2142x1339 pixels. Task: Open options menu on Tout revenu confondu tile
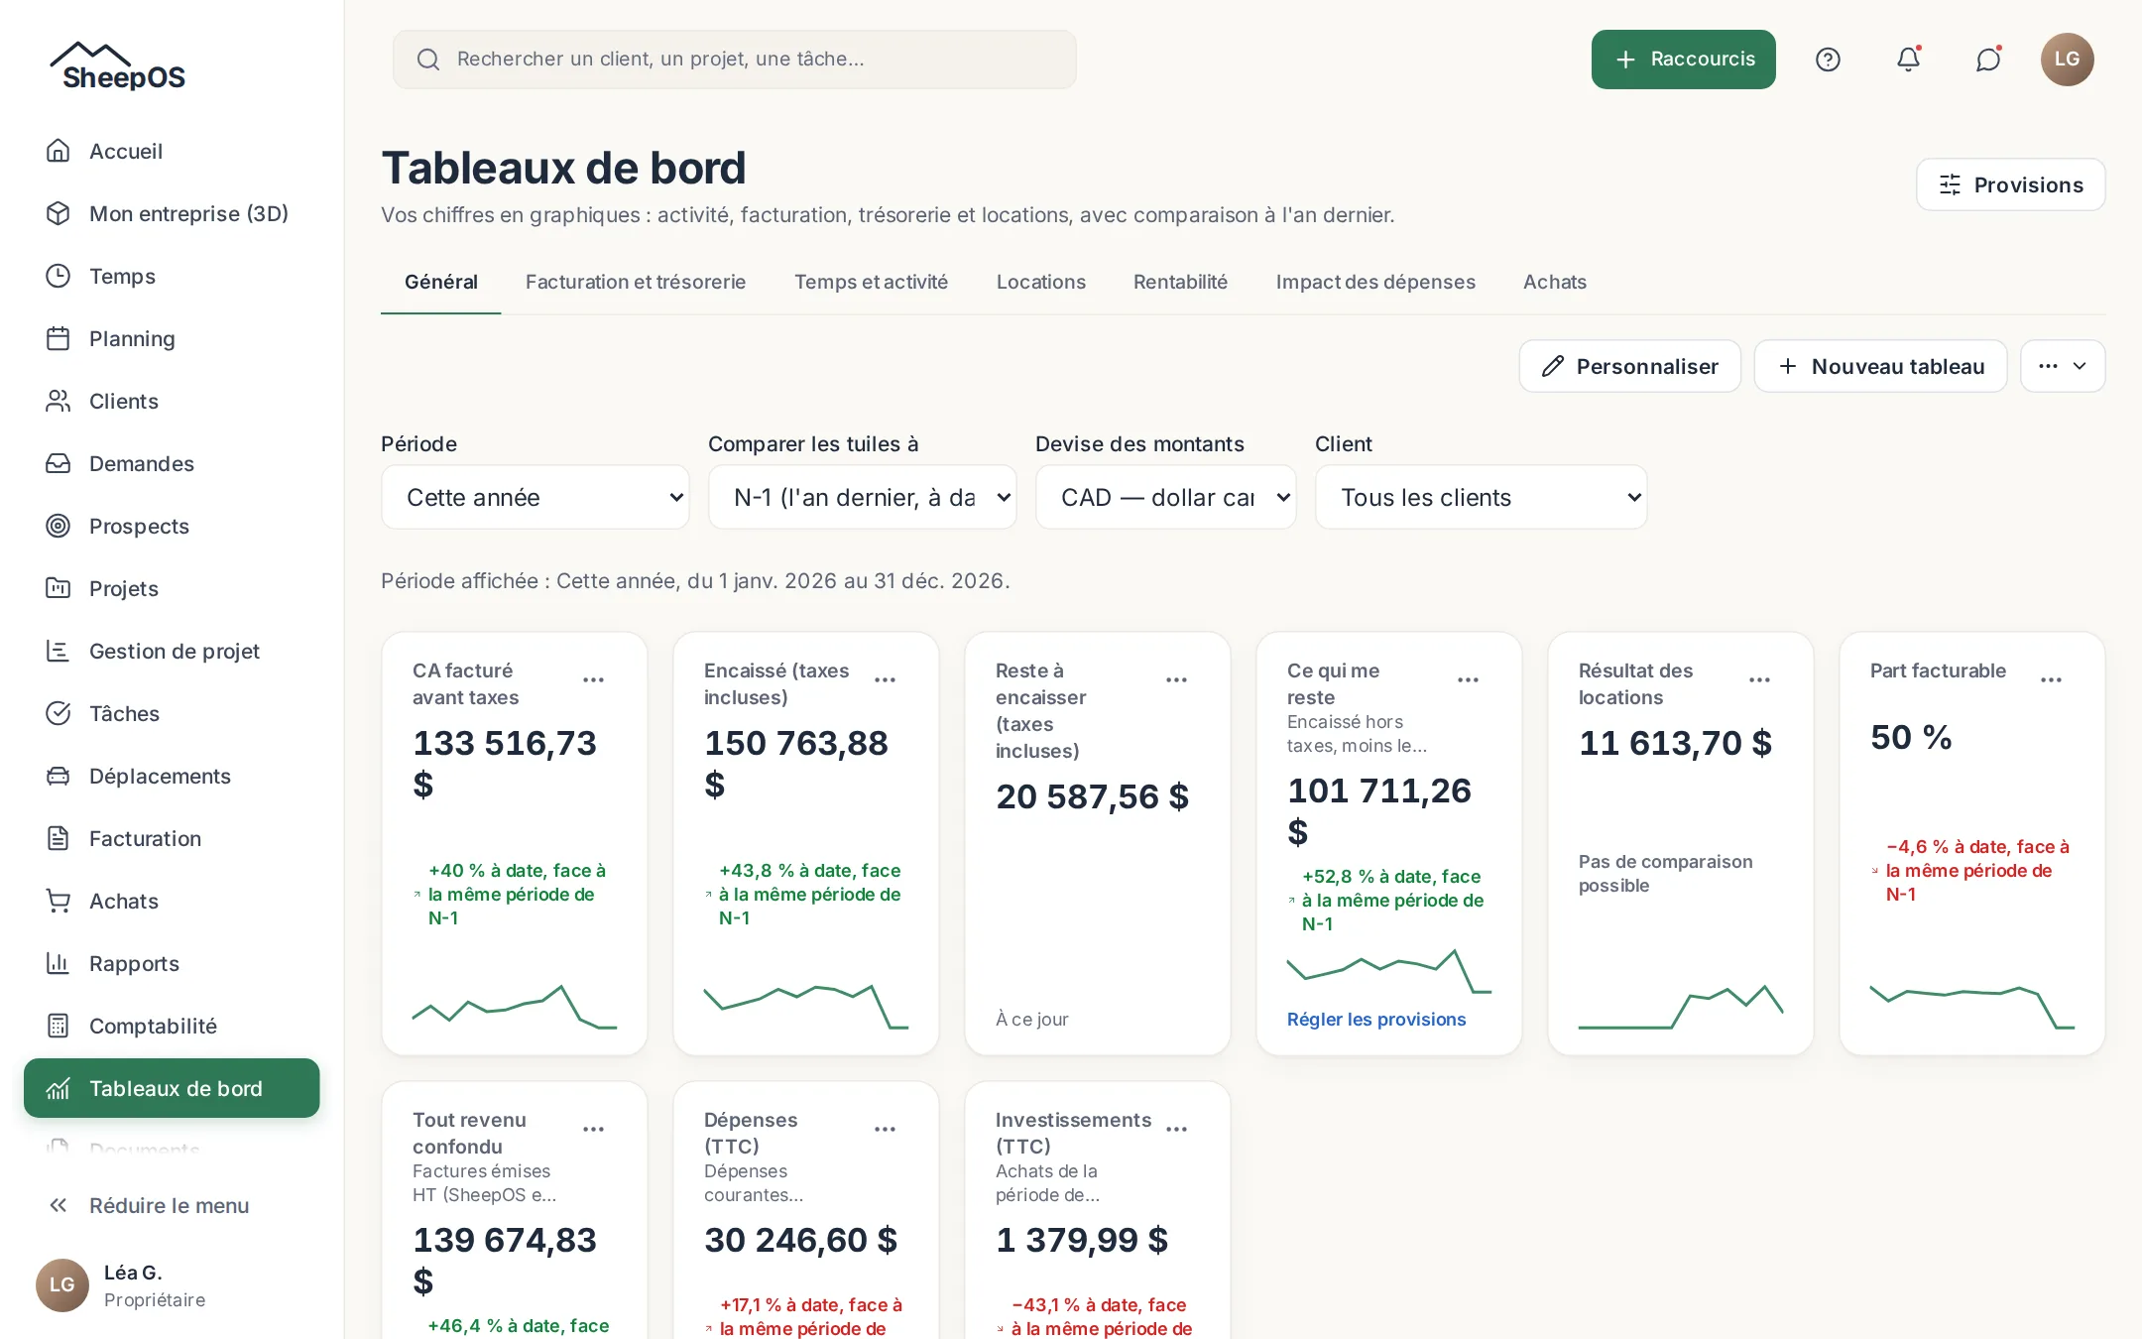(593, 1129)
